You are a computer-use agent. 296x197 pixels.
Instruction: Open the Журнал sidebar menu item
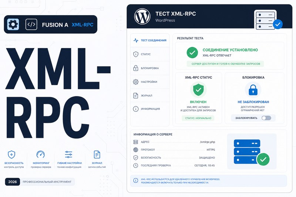150,96
